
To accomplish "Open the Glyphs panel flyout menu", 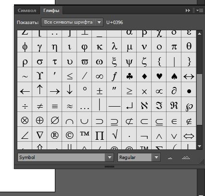I will coord(200,11).
